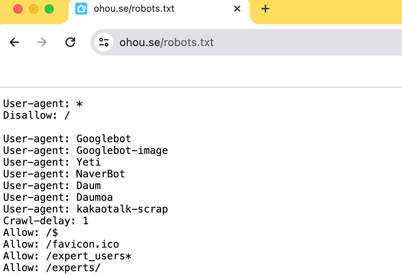402x275 pixels.
Task: Maximize the window with the green button
Action: coord(49,9)
